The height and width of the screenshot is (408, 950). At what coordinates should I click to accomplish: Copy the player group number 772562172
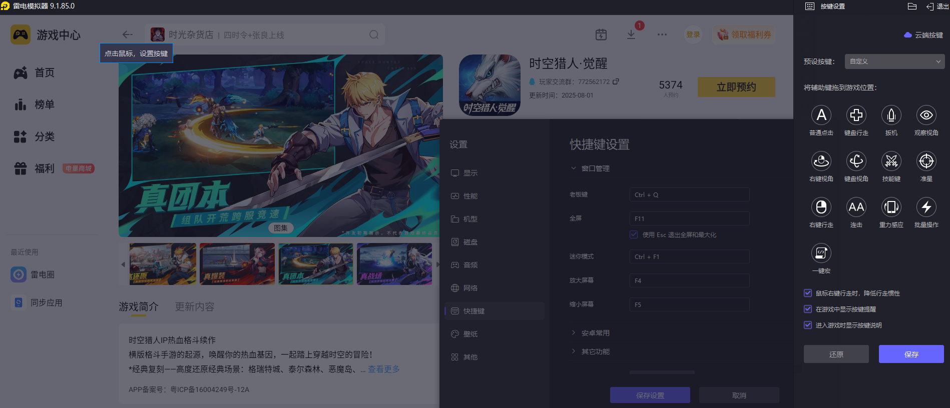coord(616,81)
